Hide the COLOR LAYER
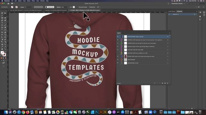Viewport: 206px width, 115px height. click(118, 57)
